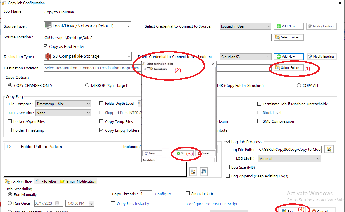Enable the Simulate Job checkbox
Screen dimensions: 345x212
pos(188,194)
